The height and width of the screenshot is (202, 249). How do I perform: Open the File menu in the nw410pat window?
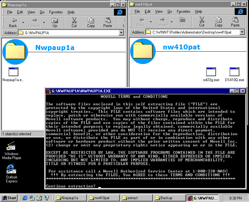[x=137, y=11]
